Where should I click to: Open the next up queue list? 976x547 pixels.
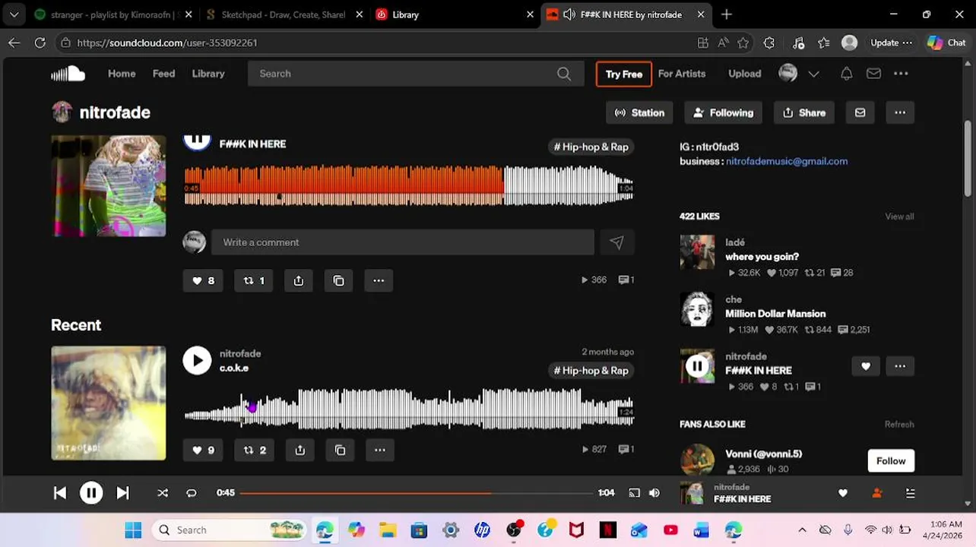(x=910, y=493)
